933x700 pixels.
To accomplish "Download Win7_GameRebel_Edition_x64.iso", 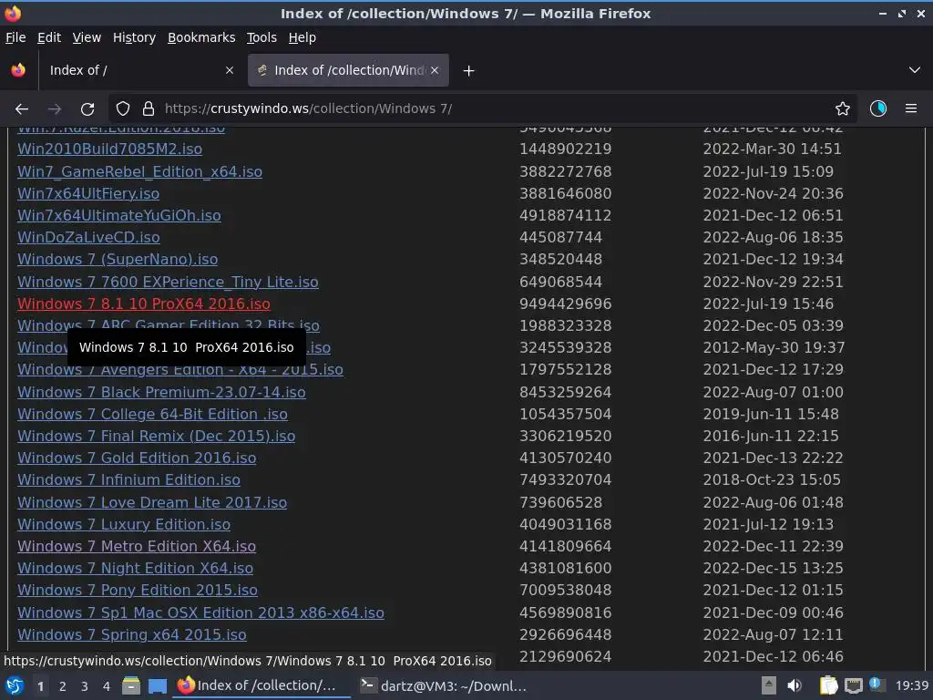I will tap(139, 171).
